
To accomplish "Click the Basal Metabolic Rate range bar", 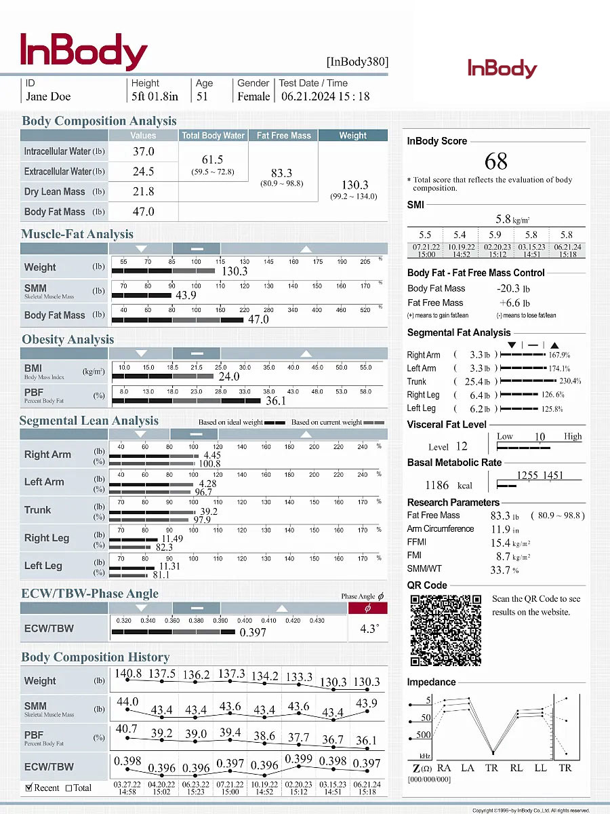I will (507, 485).
